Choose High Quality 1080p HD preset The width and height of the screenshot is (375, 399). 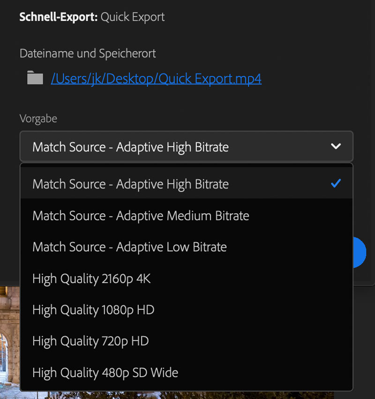93,310
